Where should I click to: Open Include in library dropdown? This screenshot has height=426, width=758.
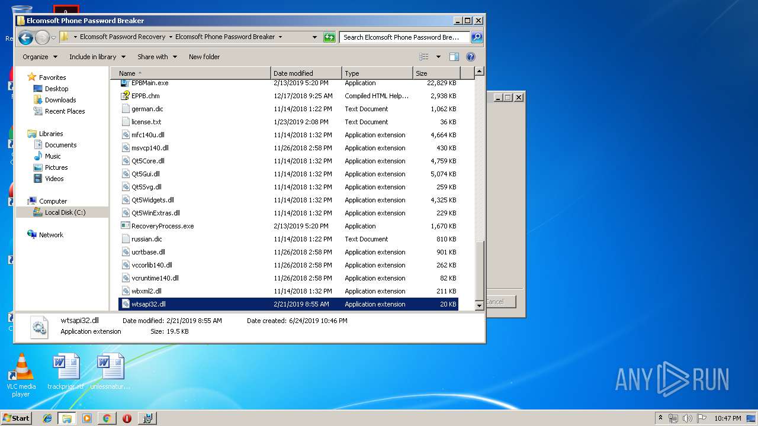(x=97, y=57)
